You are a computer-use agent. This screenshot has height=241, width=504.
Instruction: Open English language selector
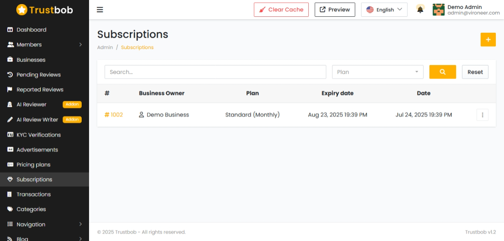pos(384,10)
